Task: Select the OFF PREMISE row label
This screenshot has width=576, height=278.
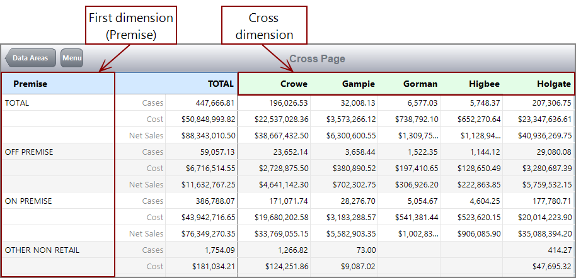Action: pos(28,152)
